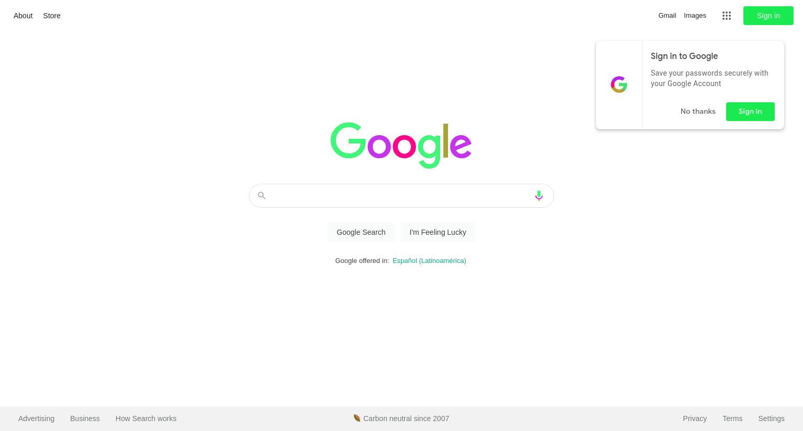Viewport: 803px width, 431px height.
Task: Open the About link
Action: [23, 16]
